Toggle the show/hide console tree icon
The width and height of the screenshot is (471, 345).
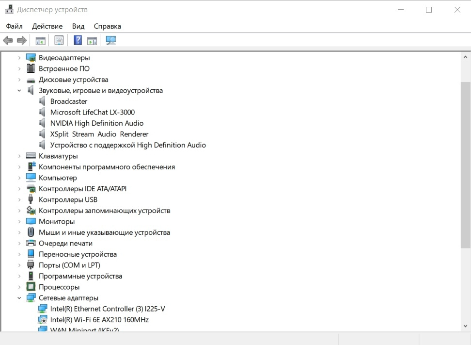pos(40,41)
